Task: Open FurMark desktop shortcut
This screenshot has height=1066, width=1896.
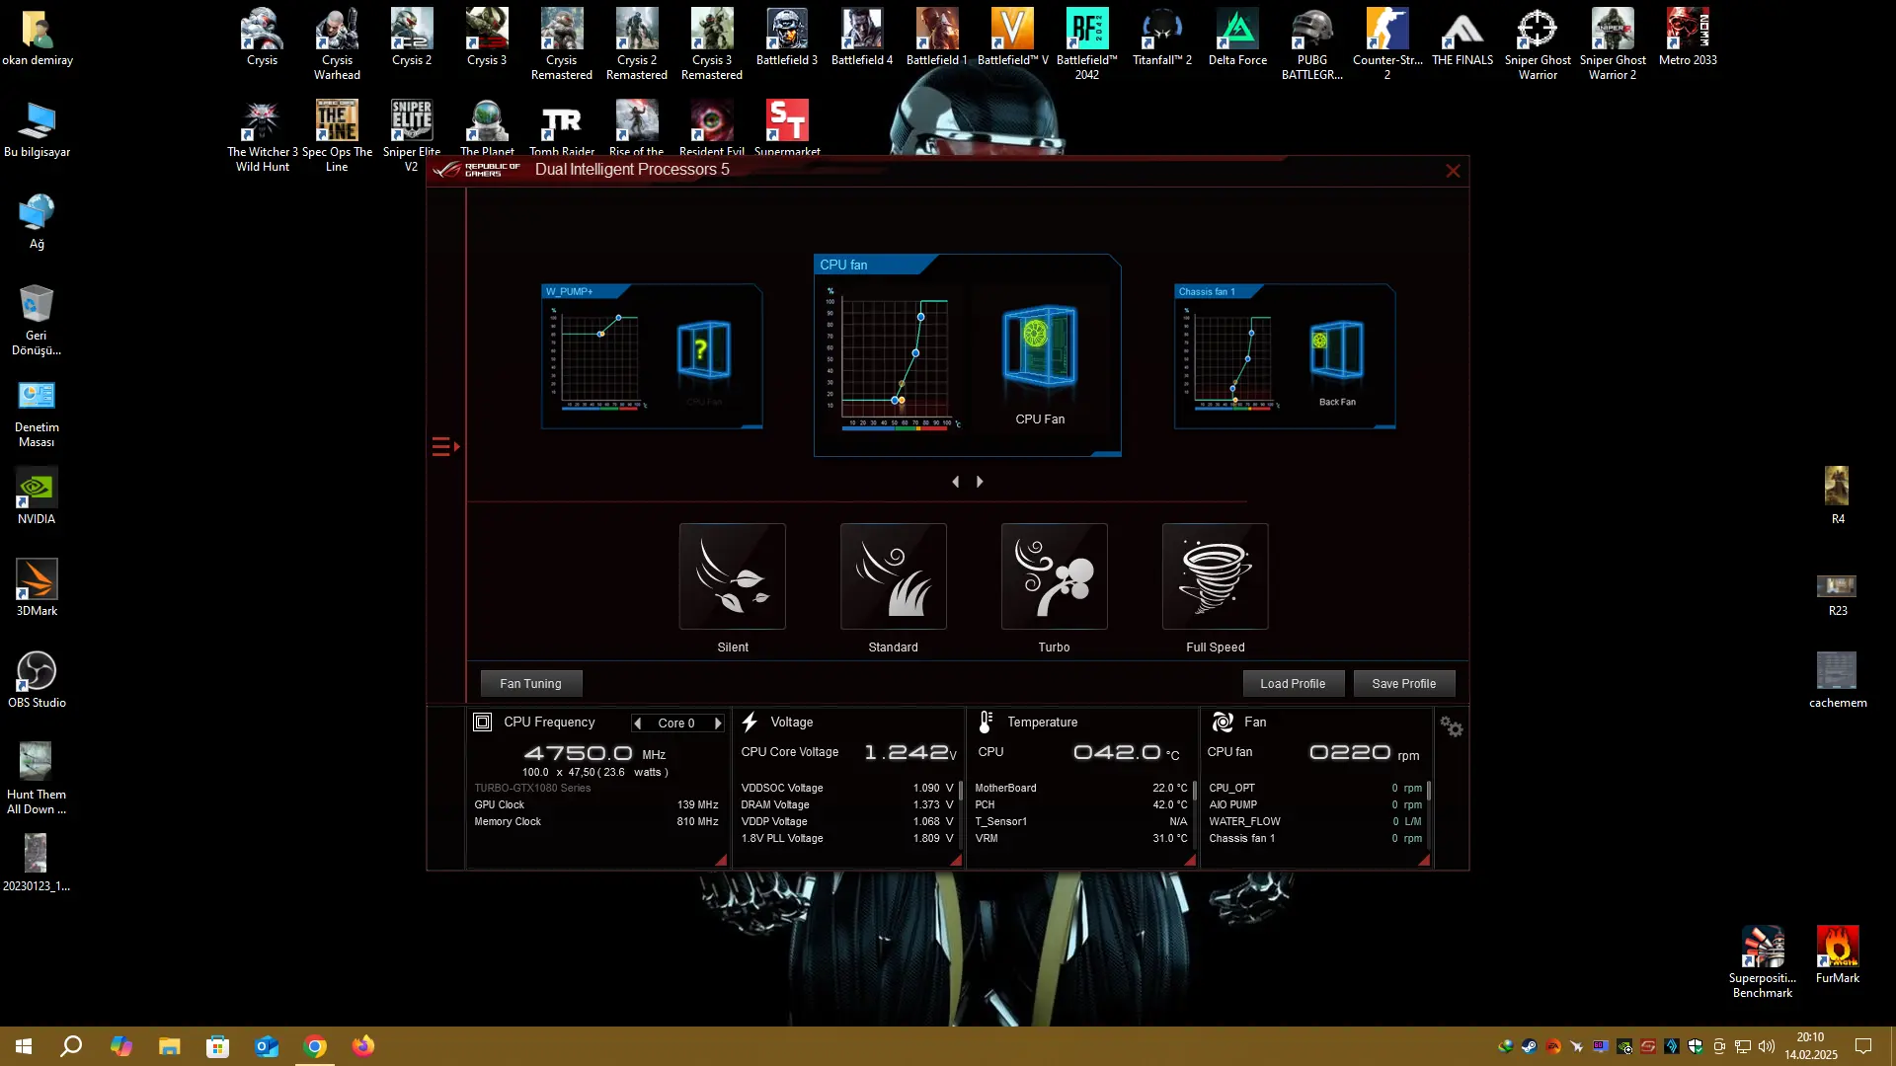Action: point(1838,954)
